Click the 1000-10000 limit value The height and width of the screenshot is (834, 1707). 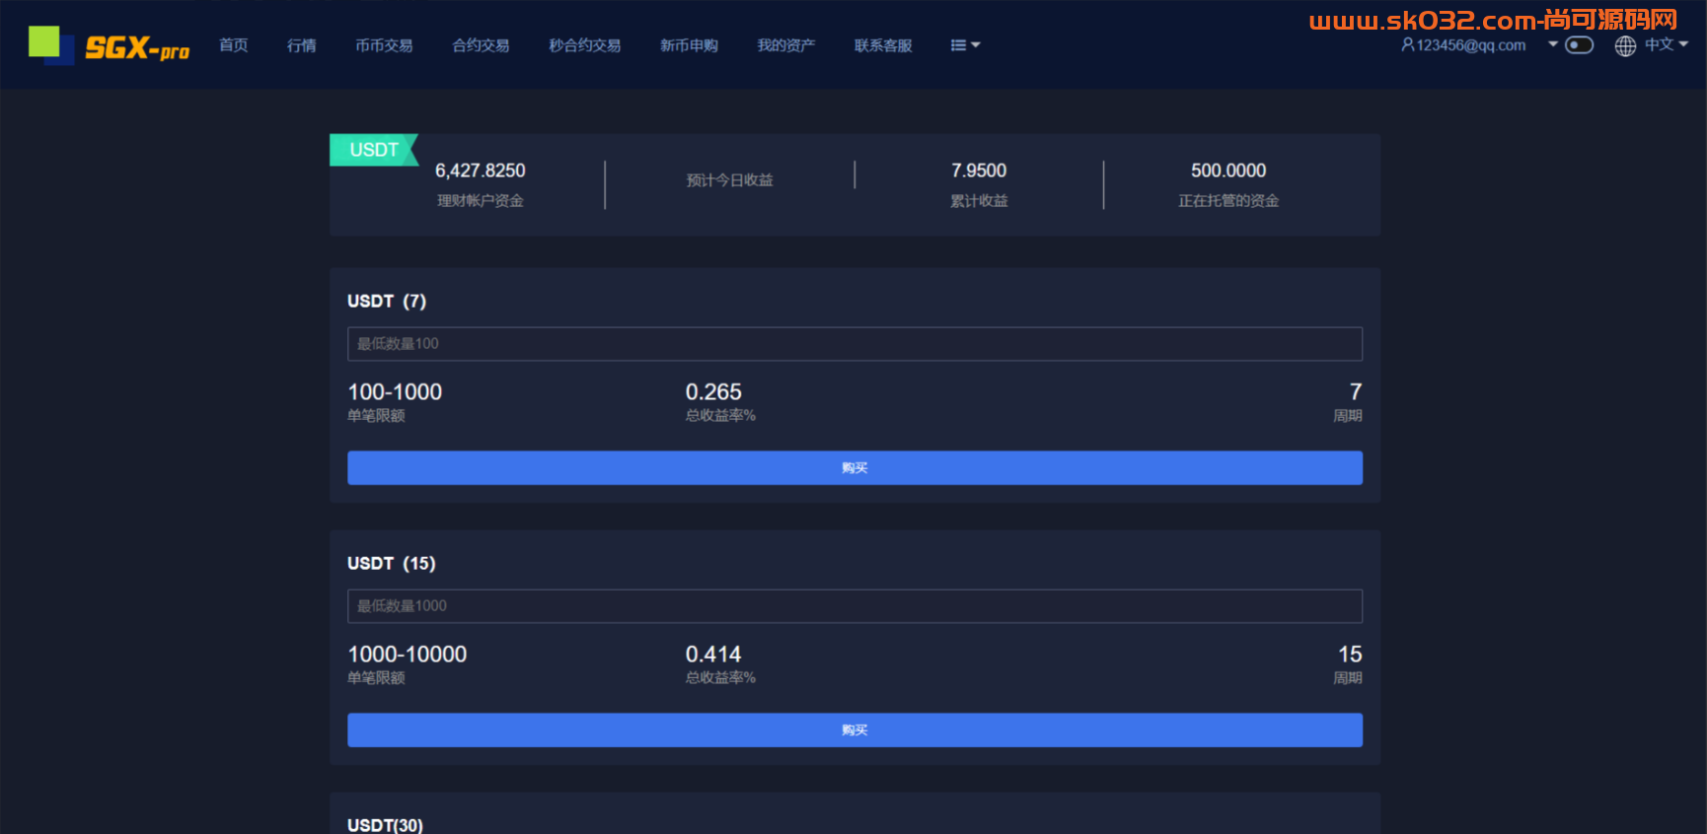pyautogui.click(x=408, y=655)
